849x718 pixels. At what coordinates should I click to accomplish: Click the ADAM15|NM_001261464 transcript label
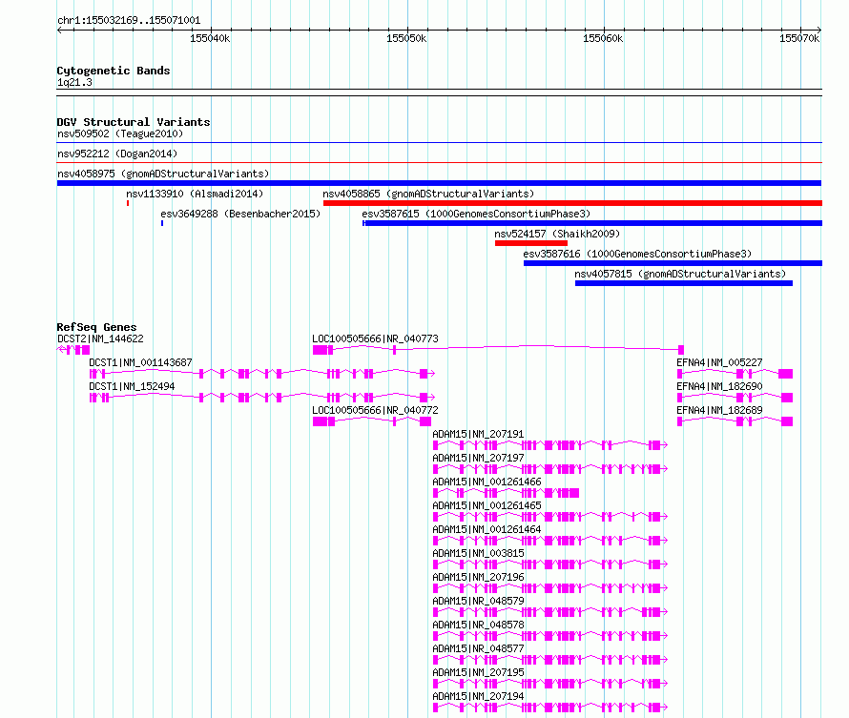click(x=487, y=529)
